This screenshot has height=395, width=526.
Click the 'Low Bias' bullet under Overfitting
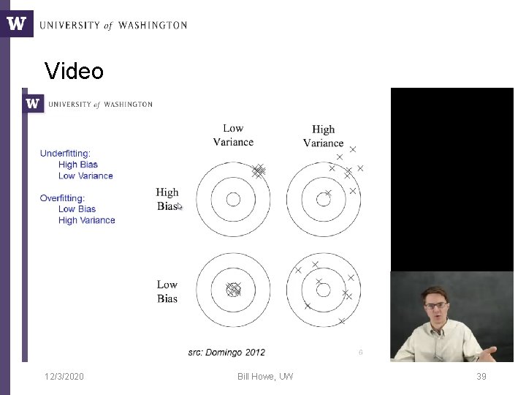coord(77,209)
